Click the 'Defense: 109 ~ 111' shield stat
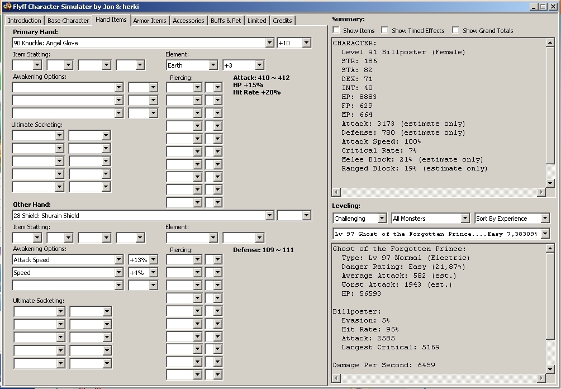This screenshot has width=561, height=389. tap(263, 250)
